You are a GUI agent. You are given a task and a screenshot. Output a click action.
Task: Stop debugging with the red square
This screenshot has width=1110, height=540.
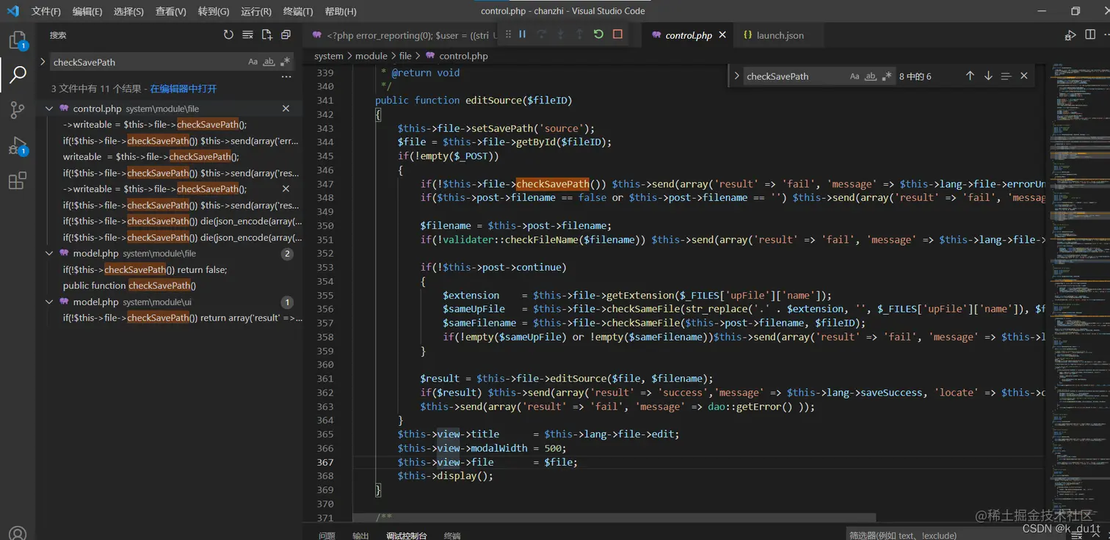pos(617,34)
